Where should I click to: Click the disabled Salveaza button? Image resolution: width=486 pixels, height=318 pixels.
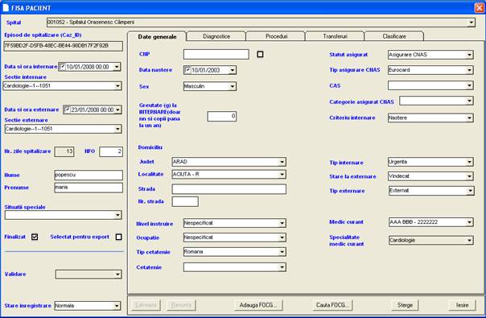(146, 305)
